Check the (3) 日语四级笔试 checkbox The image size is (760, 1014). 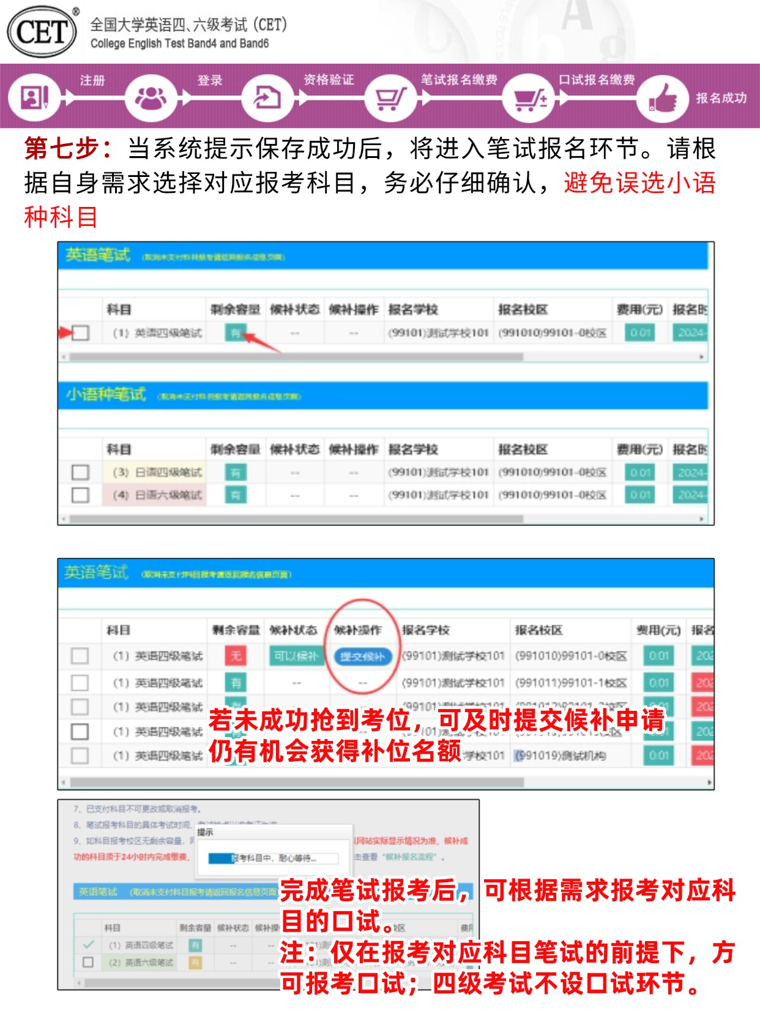tap(80, 472)
